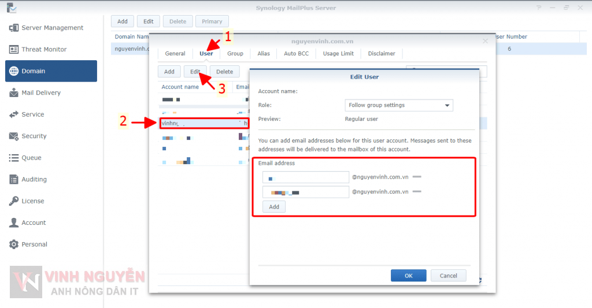The height and width of the screenshot is (308, 592).
Task: Select the Mail Delivery sidebar item
Action: point(40,93)
